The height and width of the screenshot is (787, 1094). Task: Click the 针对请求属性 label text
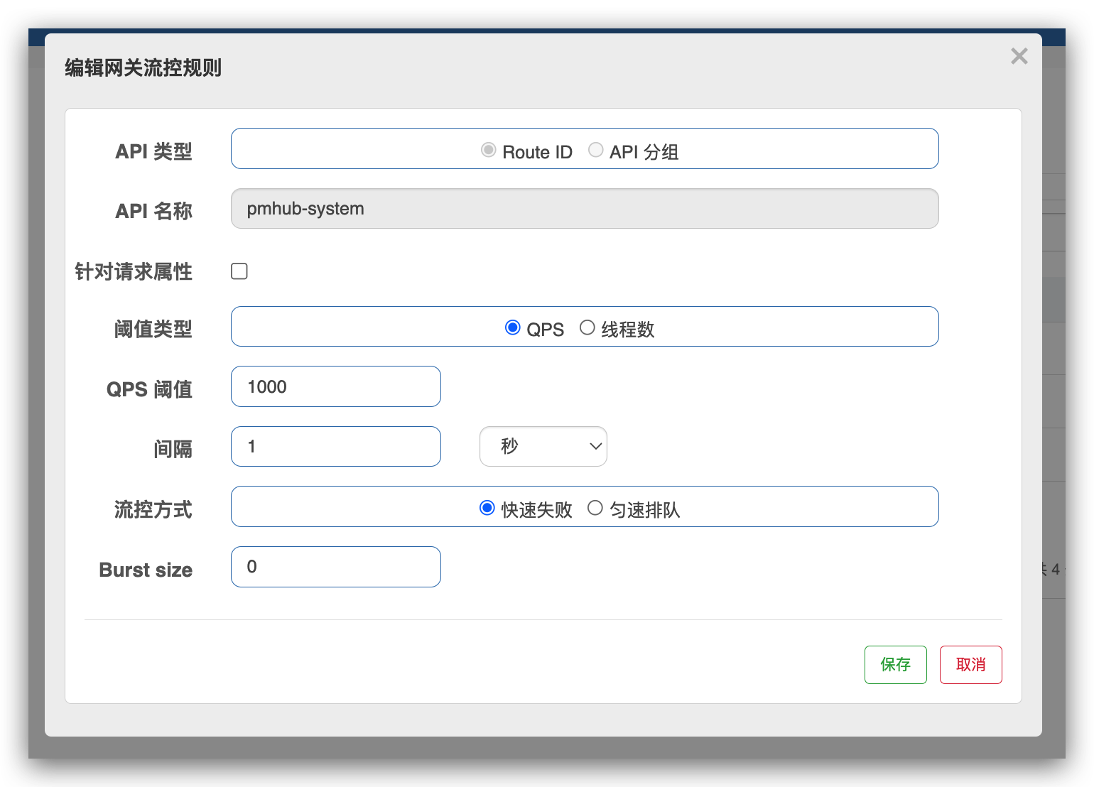point(134,271)
